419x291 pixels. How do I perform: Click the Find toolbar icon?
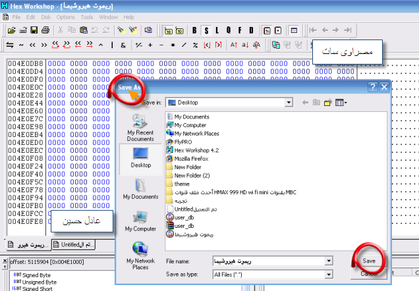[x=122, y=30]
